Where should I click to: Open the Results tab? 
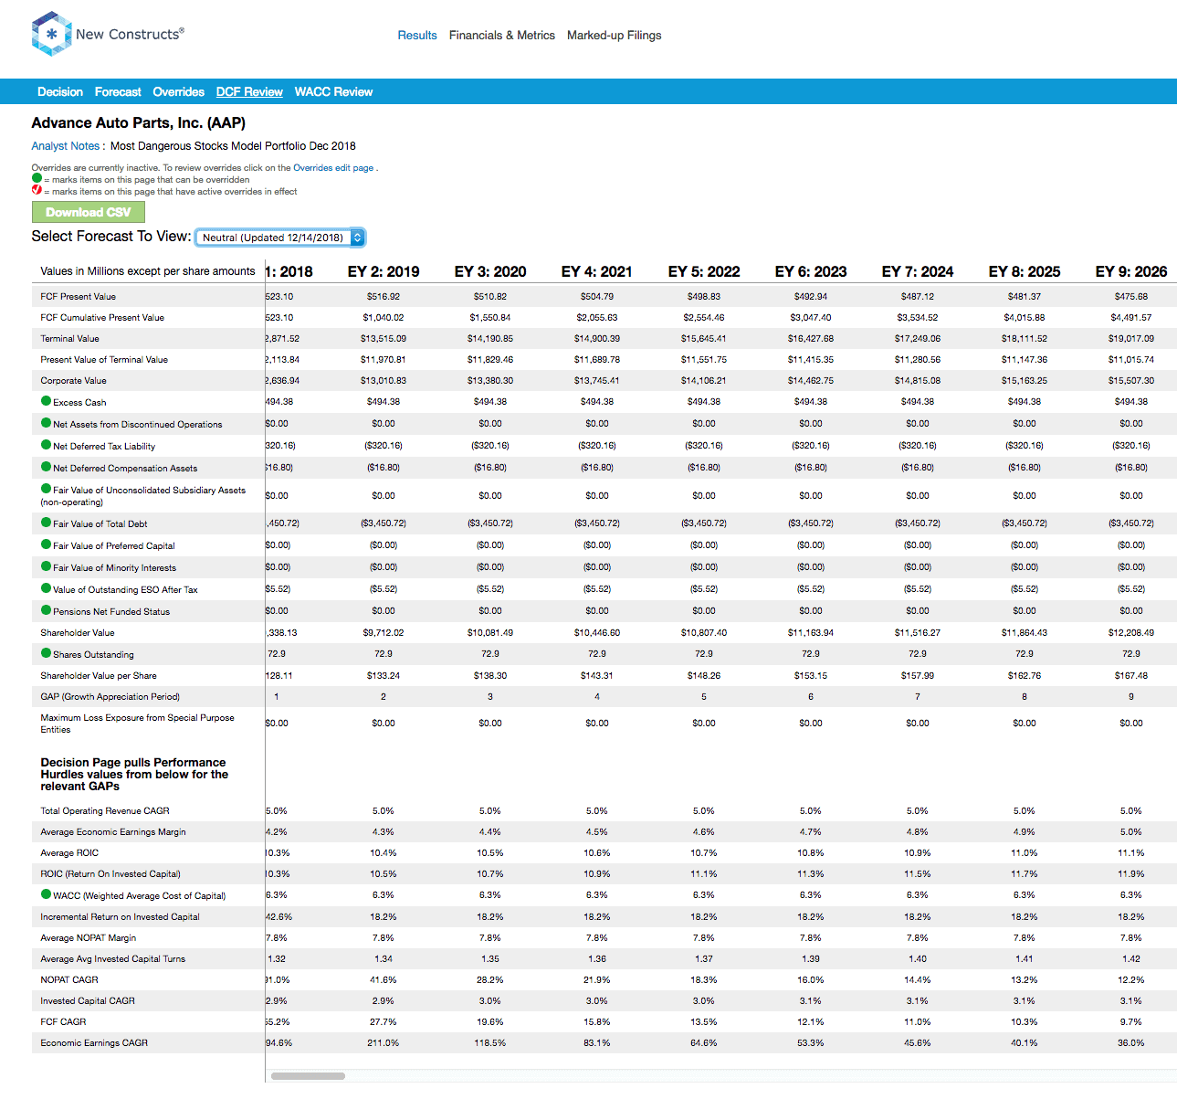(417, 36)
